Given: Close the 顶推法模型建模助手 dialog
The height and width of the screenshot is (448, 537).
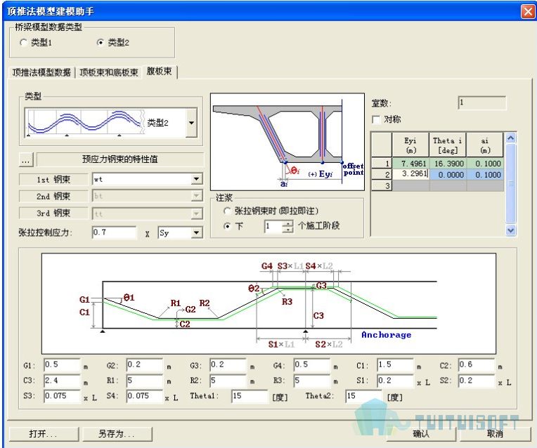Looking at the screenshot, I should coord(528,12).
